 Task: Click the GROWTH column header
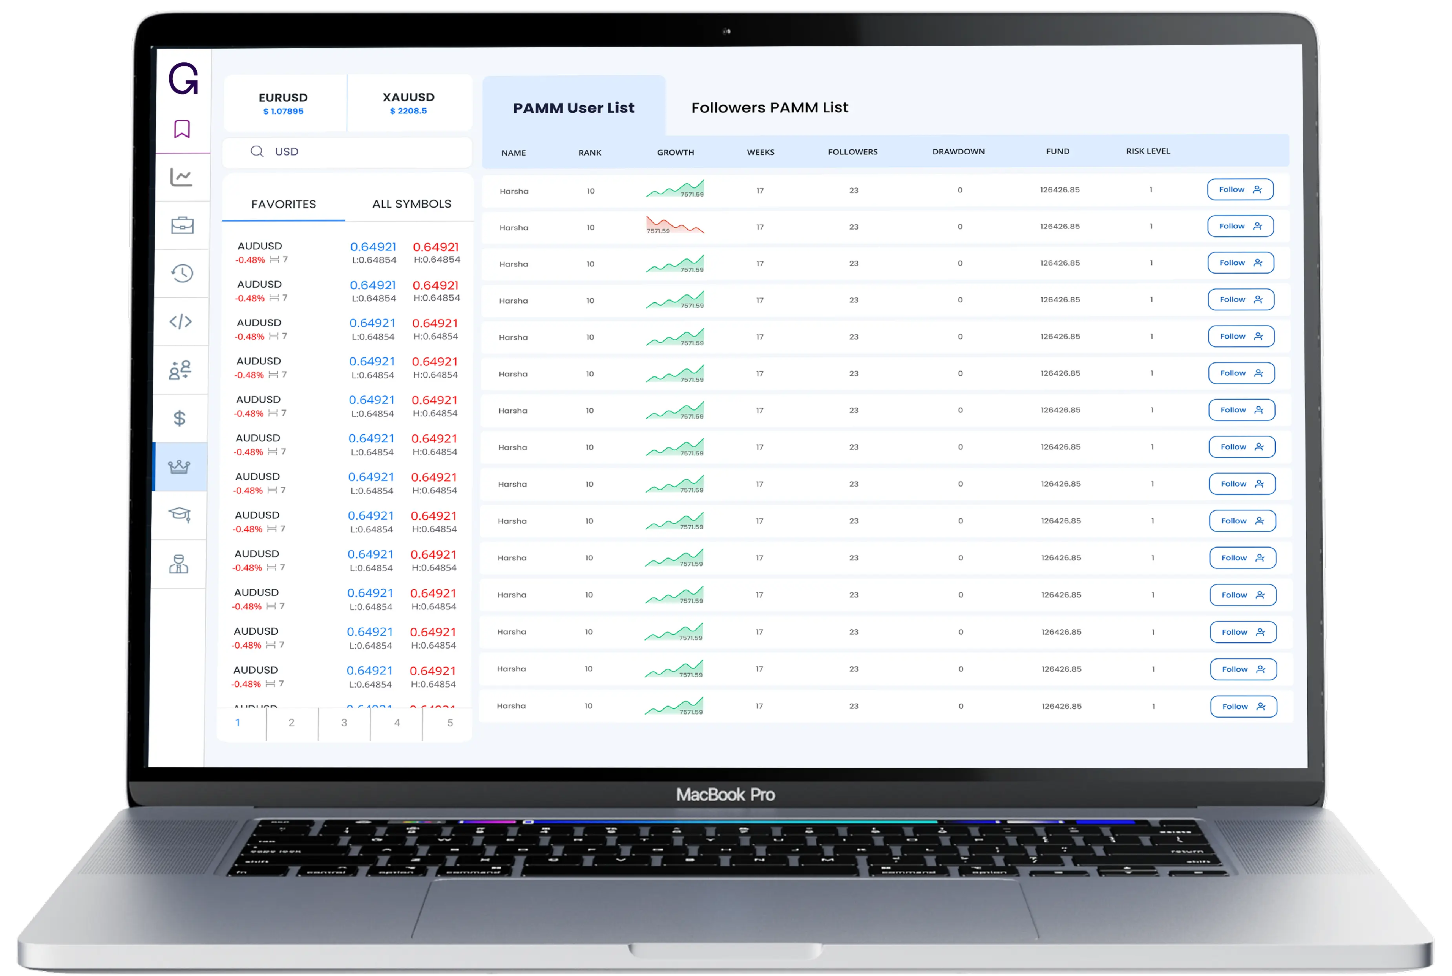tap(675, 152)
